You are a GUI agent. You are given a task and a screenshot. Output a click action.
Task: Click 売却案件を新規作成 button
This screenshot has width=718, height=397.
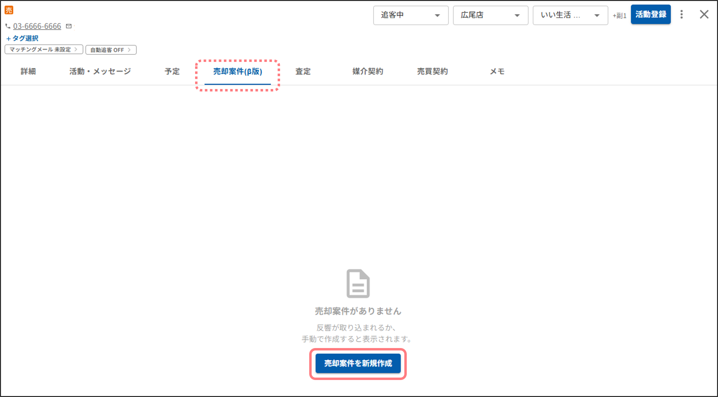pyautogui.click(x=358, y=363)
